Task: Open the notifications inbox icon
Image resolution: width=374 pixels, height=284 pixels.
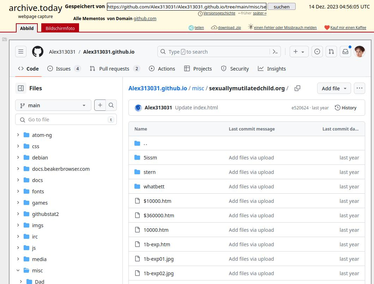Action: (345, 52)
